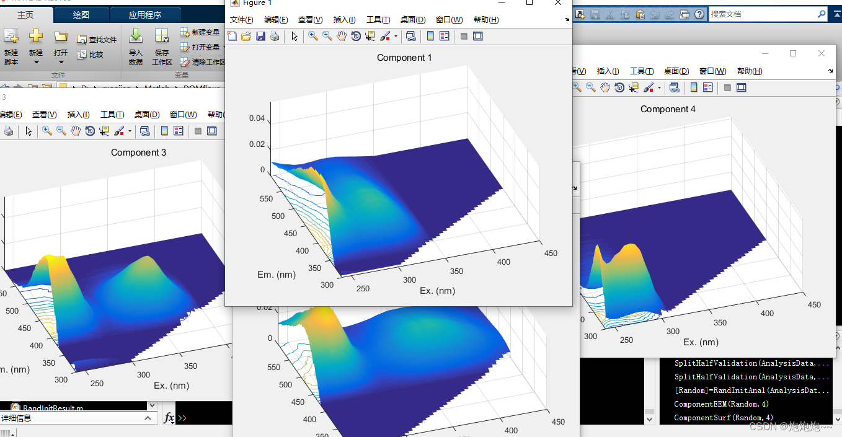The height and width of the screenshot is (437, 842).
Task: Open 查看(V) menu in Figure 1
Action: tap(311, 20)
